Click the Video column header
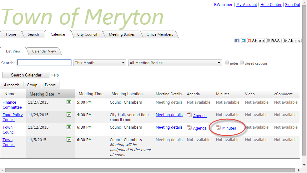The width and height of the screenshot is (307, 173). (x=250, y=94)
